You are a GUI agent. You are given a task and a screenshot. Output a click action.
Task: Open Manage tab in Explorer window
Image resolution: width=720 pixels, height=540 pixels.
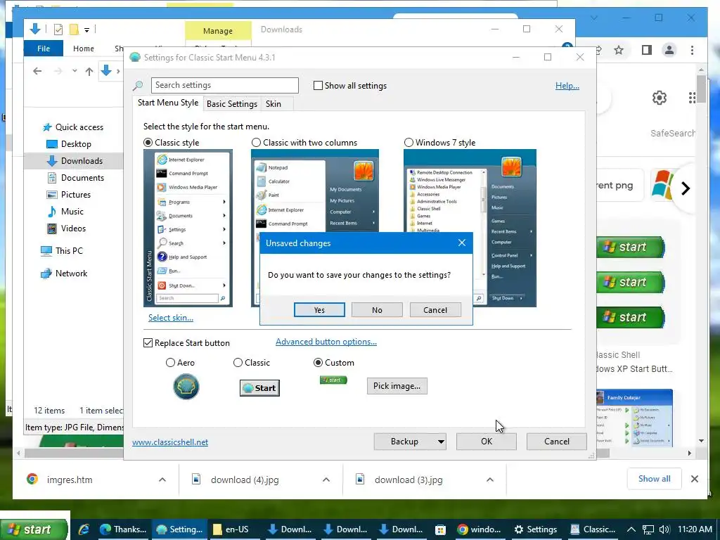pos(218,31)
